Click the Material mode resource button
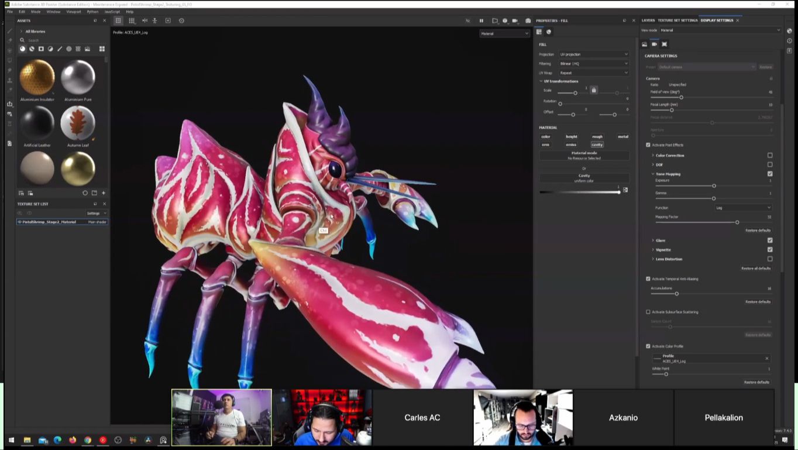 (x=584, y=156)
